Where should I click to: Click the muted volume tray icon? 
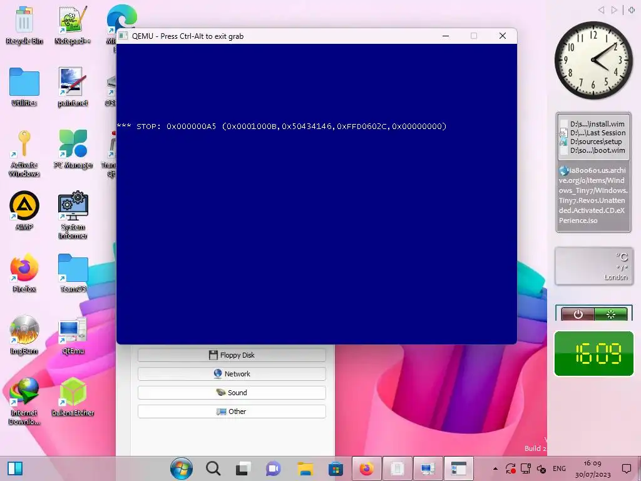tap(541, 468)
